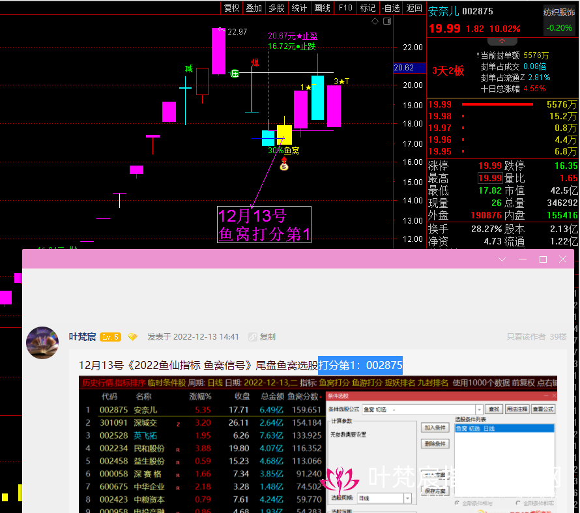The width and height of the screenshot is (580, 513).
Task: Open the F10 company info tab
Action: [x=345, y=8]
